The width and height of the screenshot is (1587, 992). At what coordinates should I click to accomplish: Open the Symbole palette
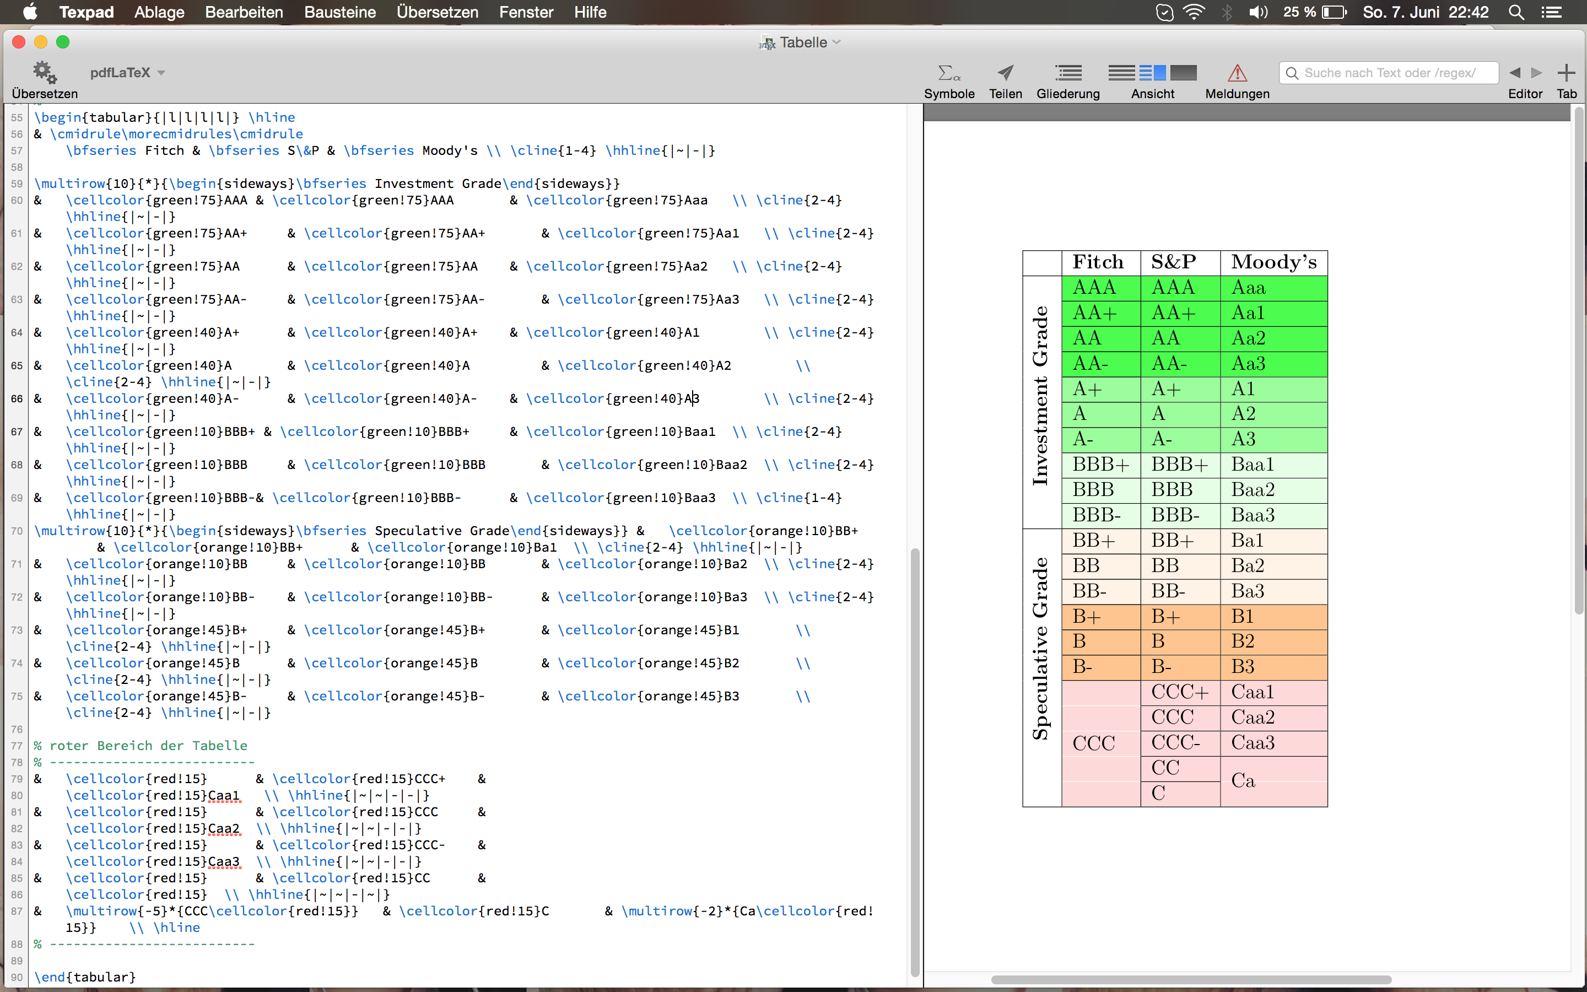[x=949, y=72]
